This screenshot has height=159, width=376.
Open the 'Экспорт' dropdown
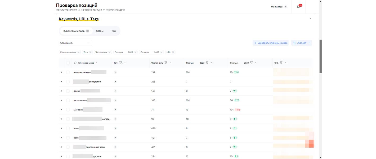pos(302,43)
